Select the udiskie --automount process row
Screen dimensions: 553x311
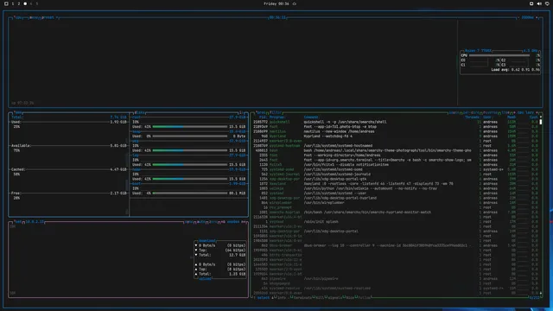pyautogui.click(x=396, y=188)
